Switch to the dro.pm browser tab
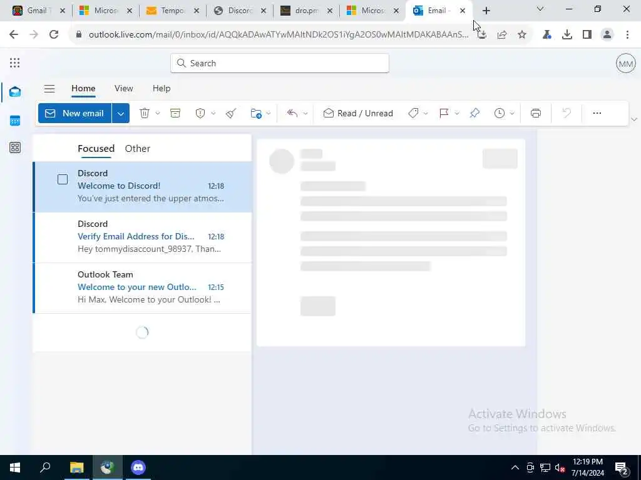The image size is (641, 480). [307, 11]
